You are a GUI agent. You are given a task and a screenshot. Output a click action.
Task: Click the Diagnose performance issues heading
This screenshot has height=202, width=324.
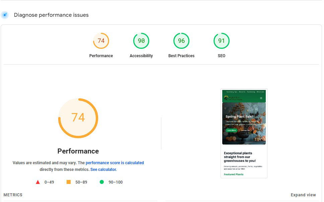coord(51,15)
